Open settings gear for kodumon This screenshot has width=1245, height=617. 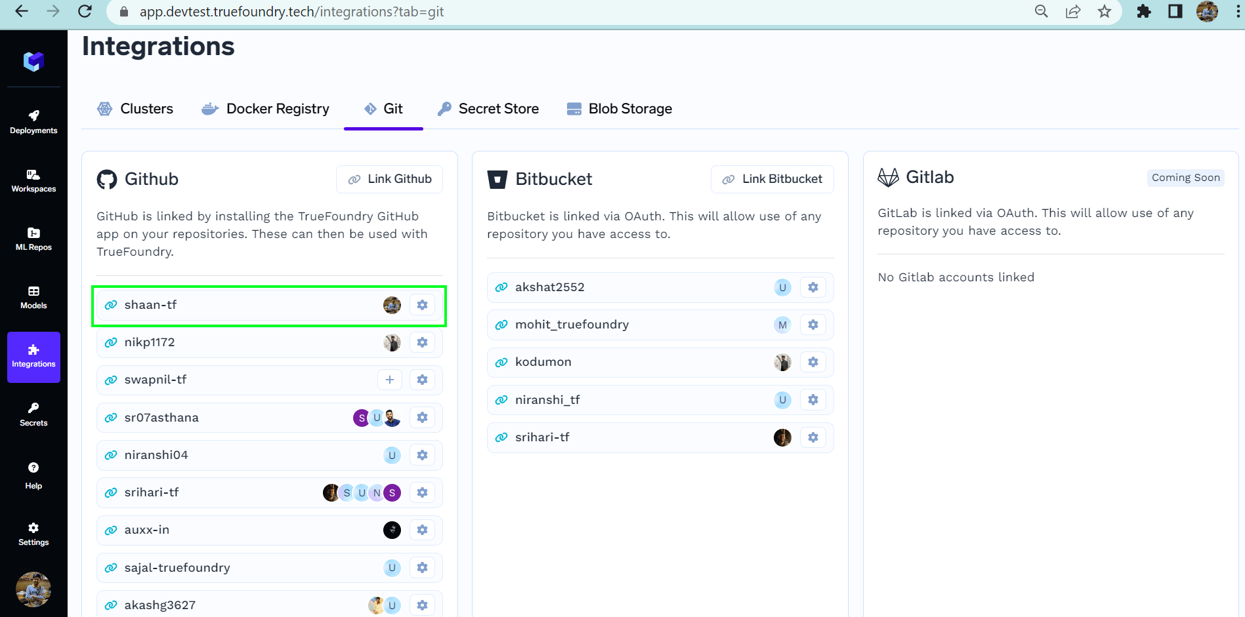click(x=813, y=362)
